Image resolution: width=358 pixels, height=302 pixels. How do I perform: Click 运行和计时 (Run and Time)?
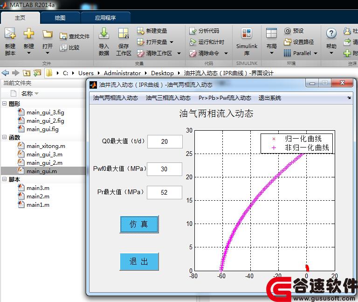click(207, 42)
